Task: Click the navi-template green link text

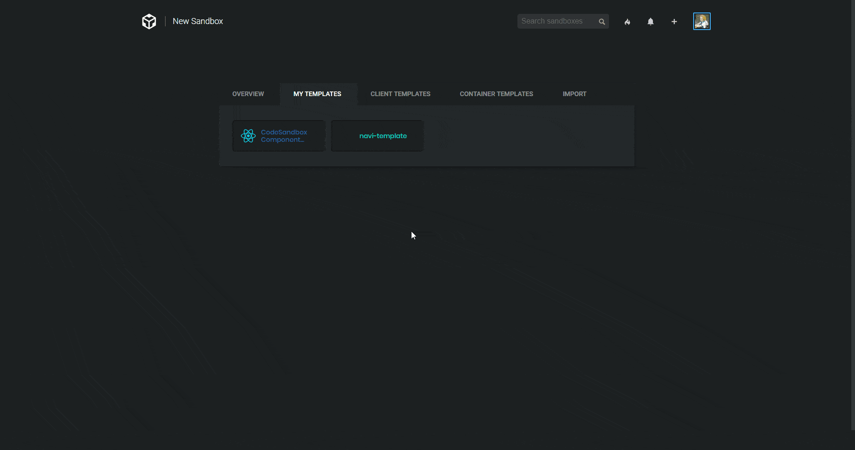Action: 383,135
